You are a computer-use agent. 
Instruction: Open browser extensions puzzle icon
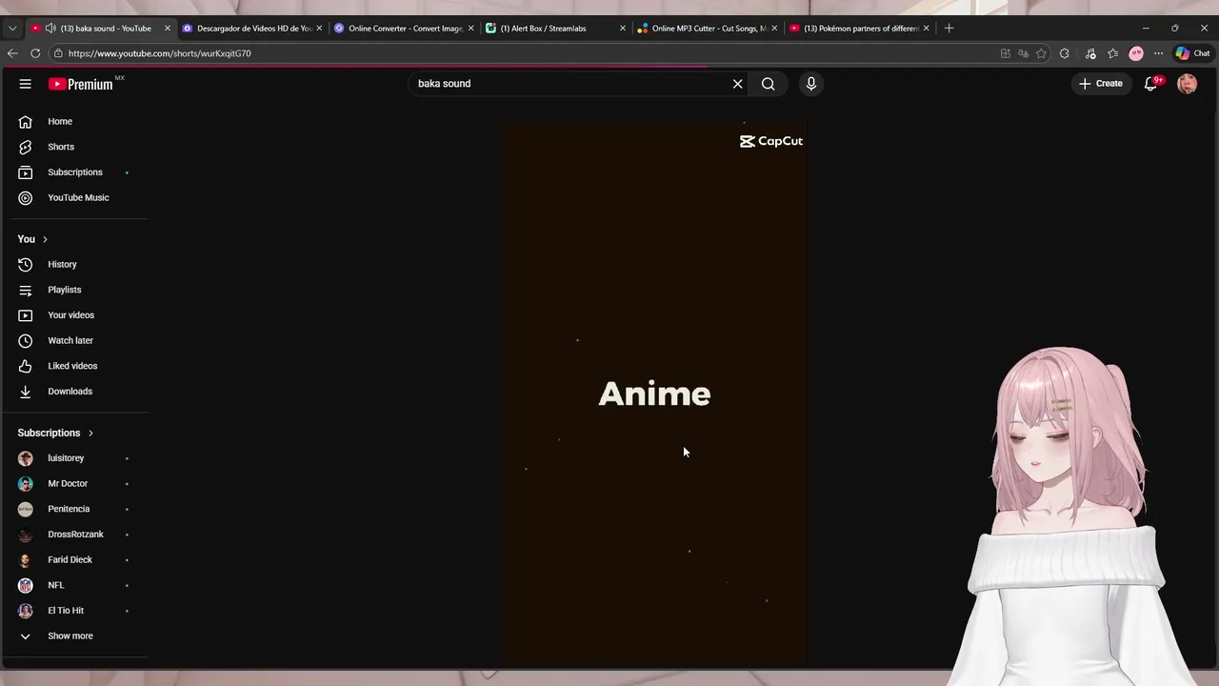click(1065, 53)
